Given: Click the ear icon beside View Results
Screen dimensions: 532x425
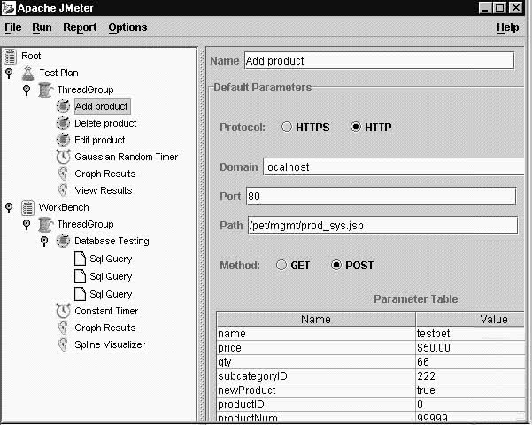Looking at the screenshot, I should pos(63,190).
